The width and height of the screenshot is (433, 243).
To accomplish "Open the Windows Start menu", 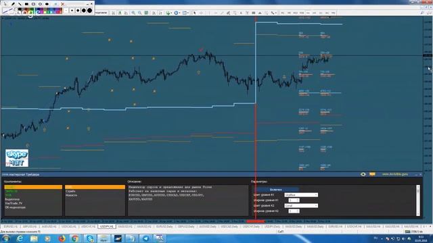I will pos(6,238).
